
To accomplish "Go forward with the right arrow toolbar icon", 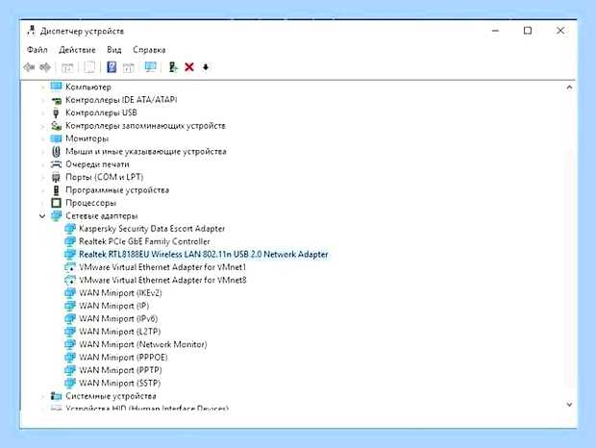I will pos(45,67).
